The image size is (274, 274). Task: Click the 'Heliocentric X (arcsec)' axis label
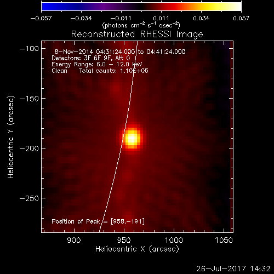(137, 249)
